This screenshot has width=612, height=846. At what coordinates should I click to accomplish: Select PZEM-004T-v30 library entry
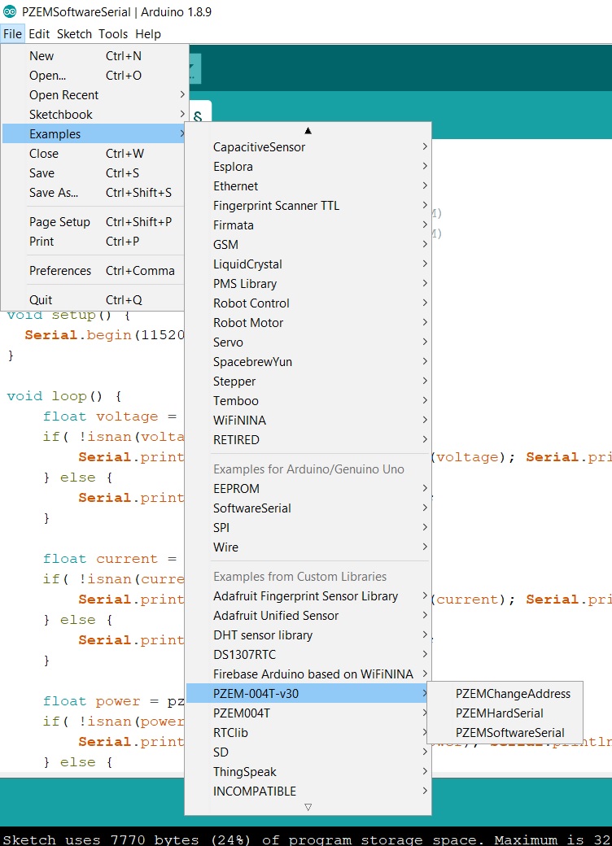308,694
